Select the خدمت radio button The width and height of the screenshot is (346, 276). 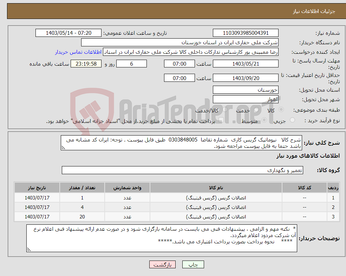point(256,110)
